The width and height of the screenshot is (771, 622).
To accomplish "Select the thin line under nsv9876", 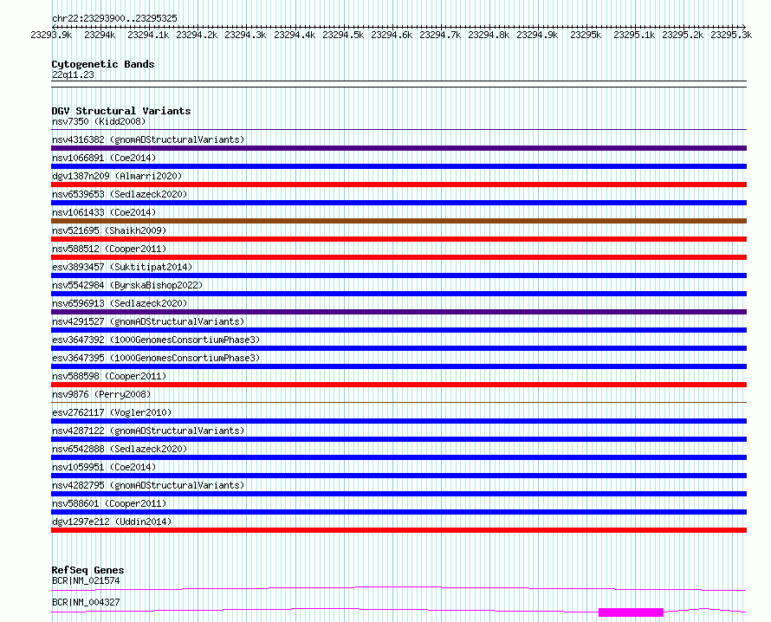I will (398, 402).
